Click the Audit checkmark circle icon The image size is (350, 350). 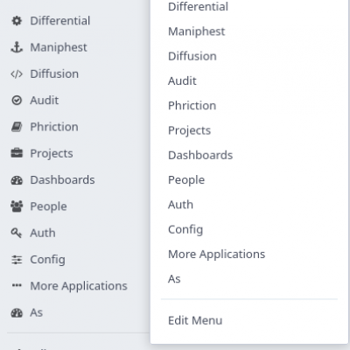[17, 101]
